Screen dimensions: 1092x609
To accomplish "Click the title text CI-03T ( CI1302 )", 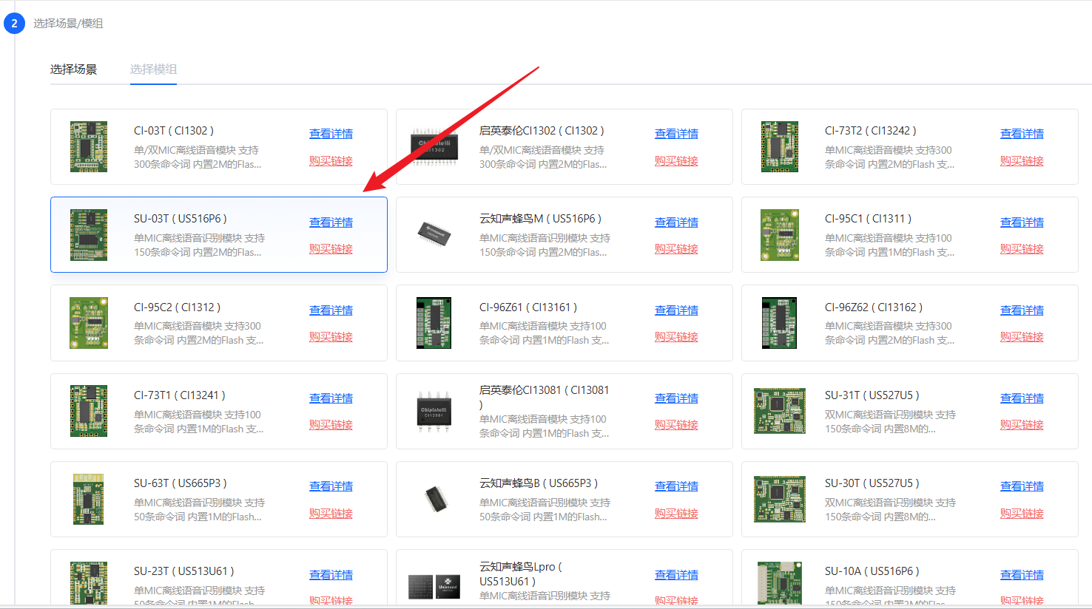I will [x=174, y=131].
